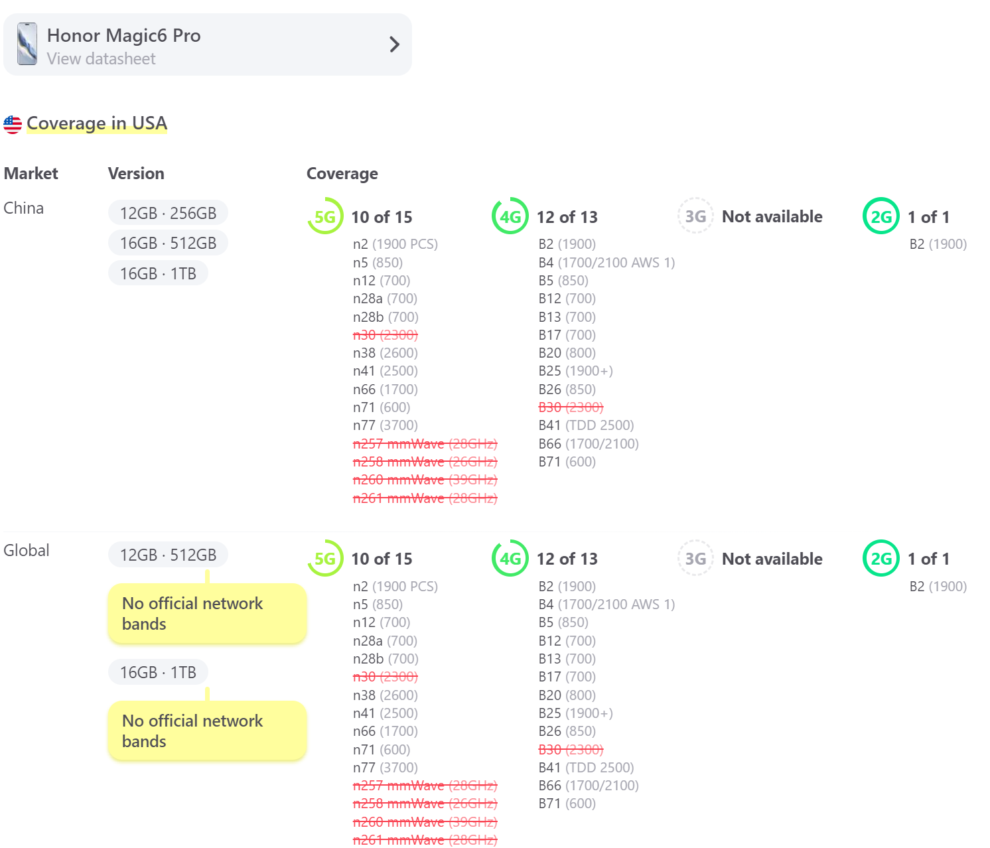Select the Global 12GB · 512GB version
Image resolution: width=990 pixels, height=848 pixels.
[168, 555]
